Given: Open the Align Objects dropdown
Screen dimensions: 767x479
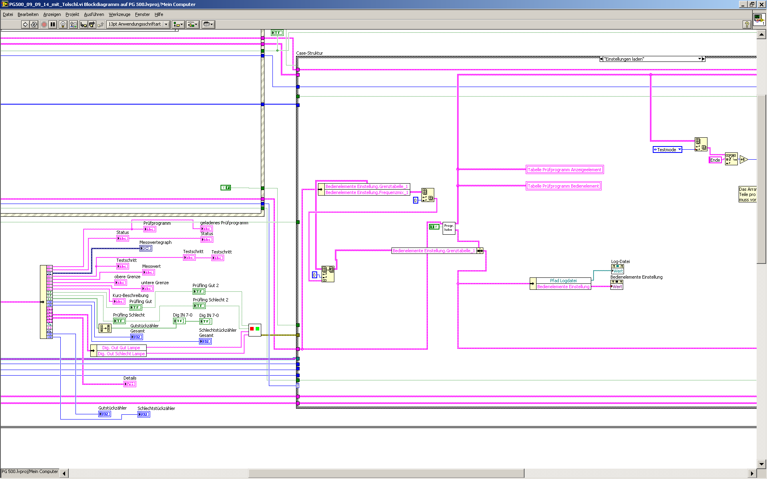Looking at the screenshot, I should tap(178, 24).
